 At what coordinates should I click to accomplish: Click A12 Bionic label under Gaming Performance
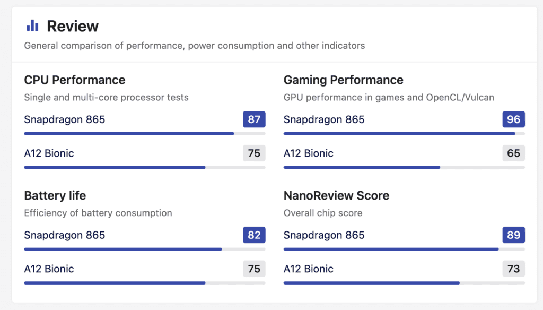[309, 153]
